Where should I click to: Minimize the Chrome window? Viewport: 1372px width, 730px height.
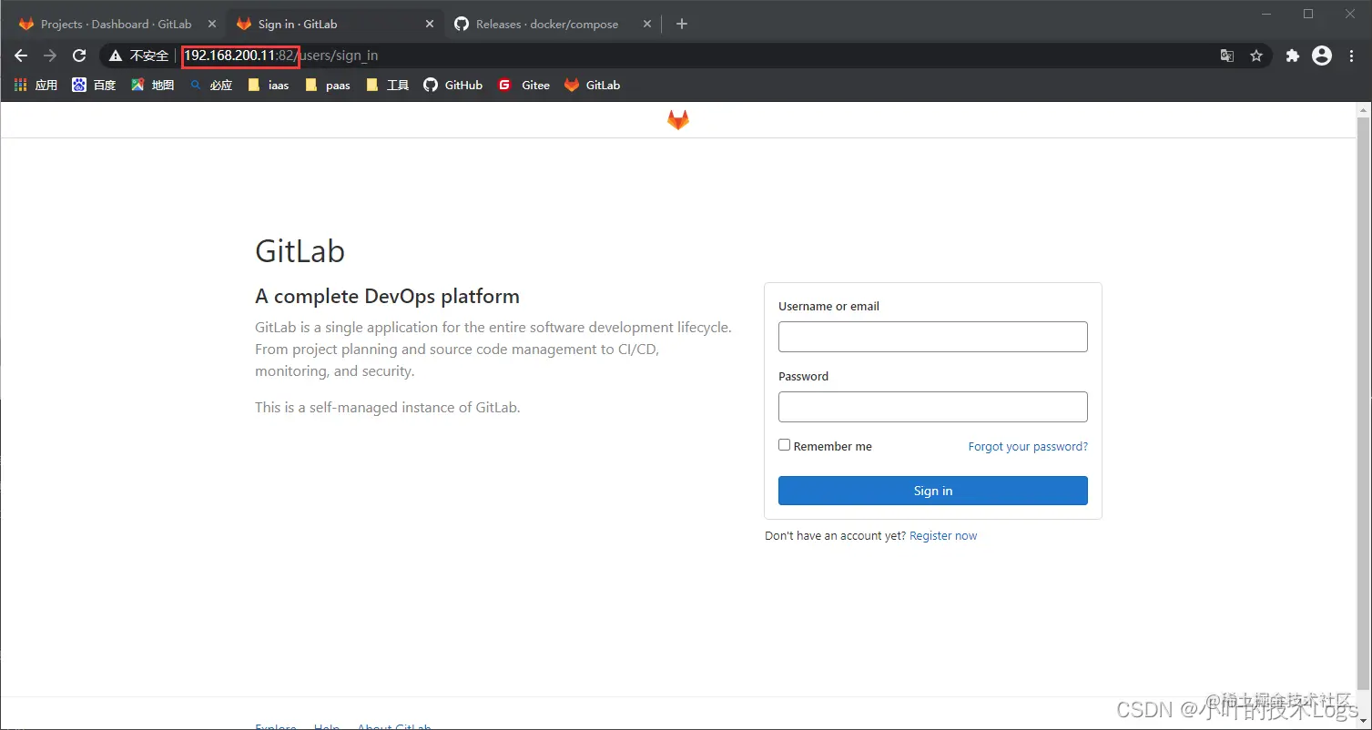(x=1266, y=13)
